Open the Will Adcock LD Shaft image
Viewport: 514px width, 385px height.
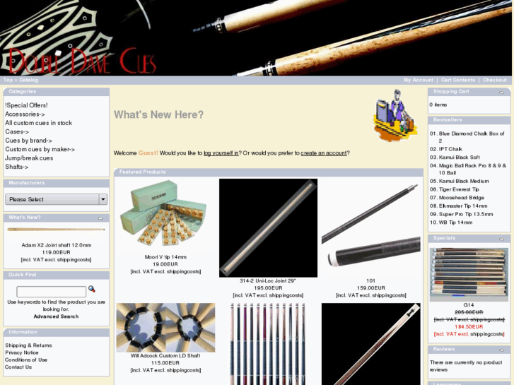coord(165,327)
